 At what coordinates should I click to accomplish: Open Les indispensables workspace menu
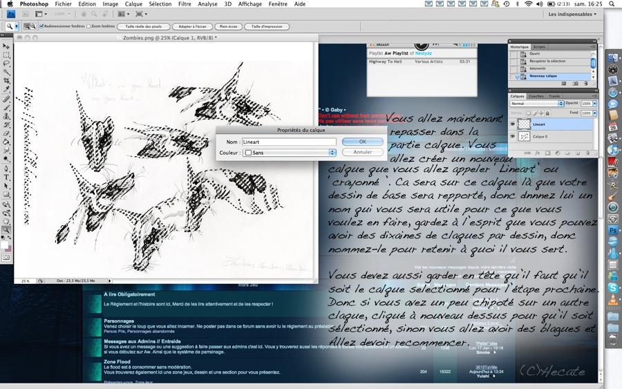(572, 15)
